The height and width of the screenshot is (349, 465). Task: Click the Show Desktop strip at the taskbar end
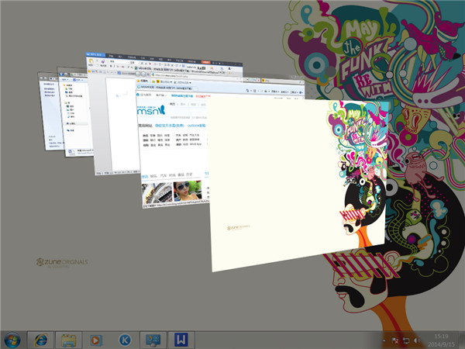point(462,340)
